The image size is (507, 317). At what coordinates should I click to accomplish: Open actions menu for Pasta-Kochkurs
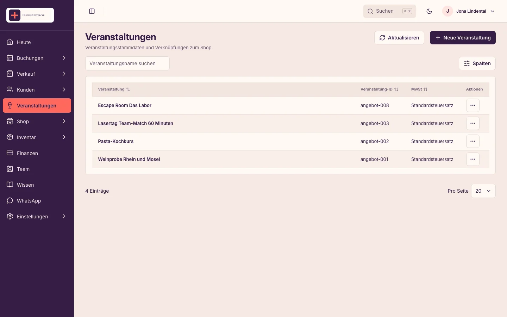[473, 141]
